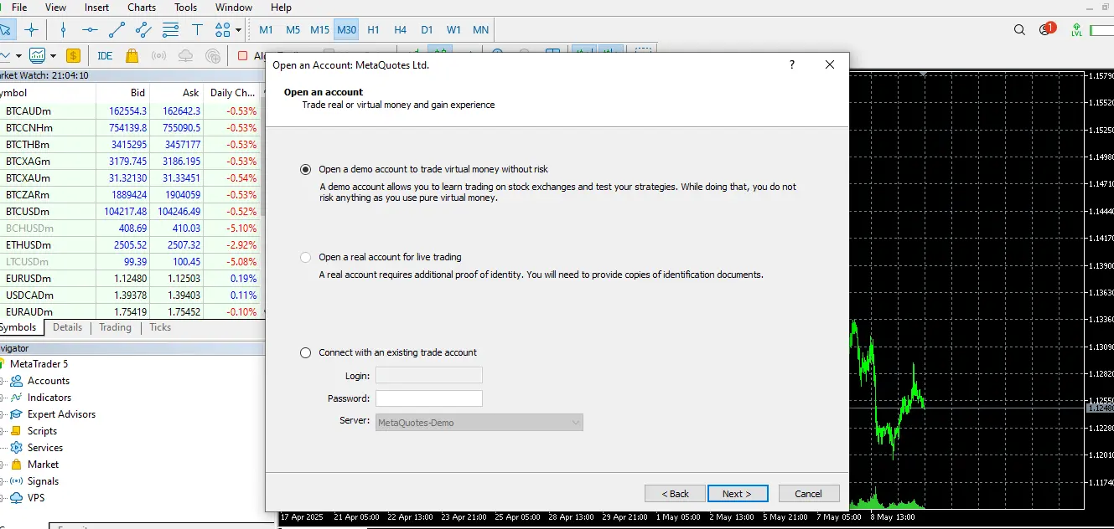1114x529 pixels.
Task: Pick the Trendline drawing tool
Action: (117, 30)
